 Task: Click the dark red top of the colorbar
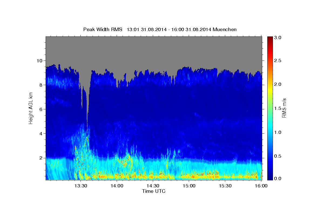tap(270, 38)
